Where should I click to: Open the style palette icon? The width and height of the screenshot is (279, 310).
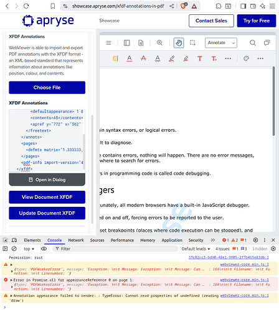click(x=246, y=58)
